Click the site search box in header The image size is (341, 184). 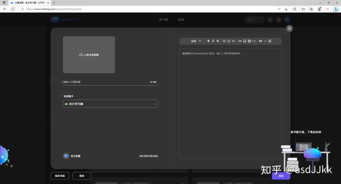pos(255,20)
